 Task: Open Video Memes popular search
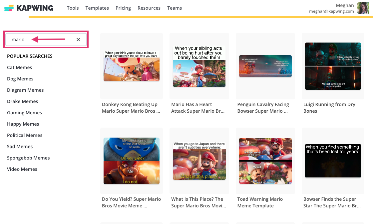[x=22, y=169]
